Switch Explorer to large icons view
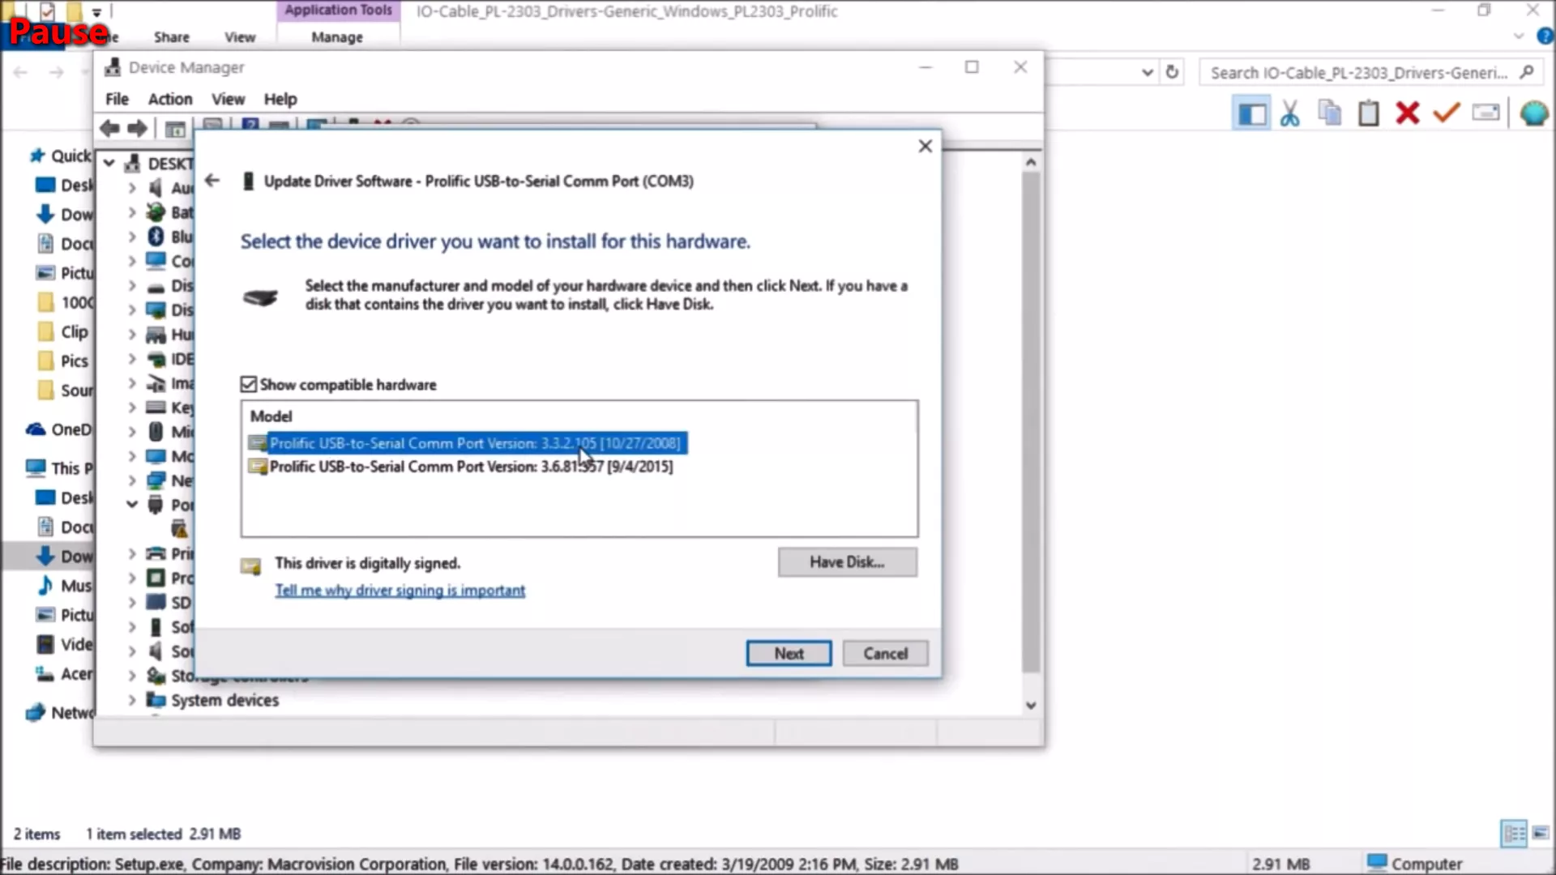The image size is (1556, 875). 1540,834
